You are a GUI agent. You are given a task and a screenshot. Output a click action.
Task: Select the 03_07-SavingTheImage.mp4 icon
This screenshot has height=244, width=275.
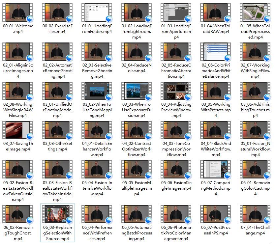click(18, 130)
